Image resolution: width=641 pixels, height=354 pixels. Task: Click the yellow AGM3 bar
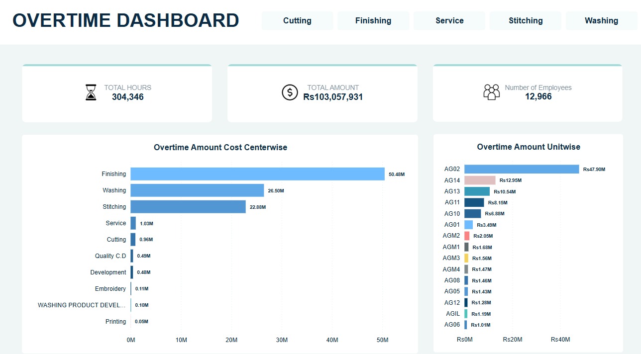tap(467, 258)
